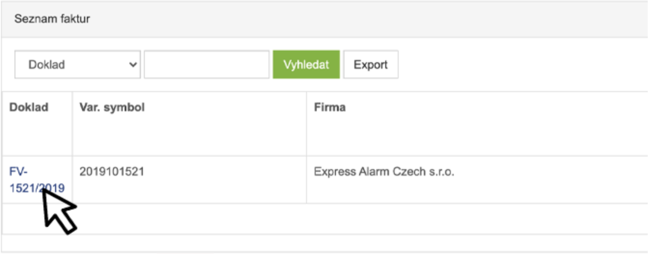Image resolution: width=649 pixels, height=254 pixels.
Task: Click the blank bottom strip under the table
Action: pos(324,243)
